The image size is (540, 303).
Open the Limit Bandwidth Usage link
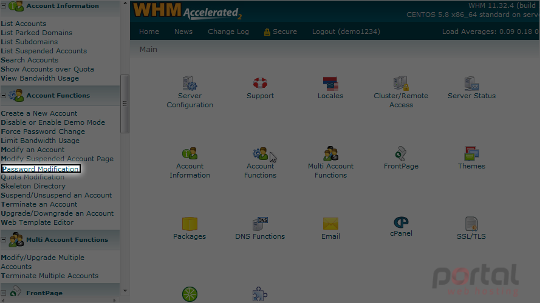(40, 141)
